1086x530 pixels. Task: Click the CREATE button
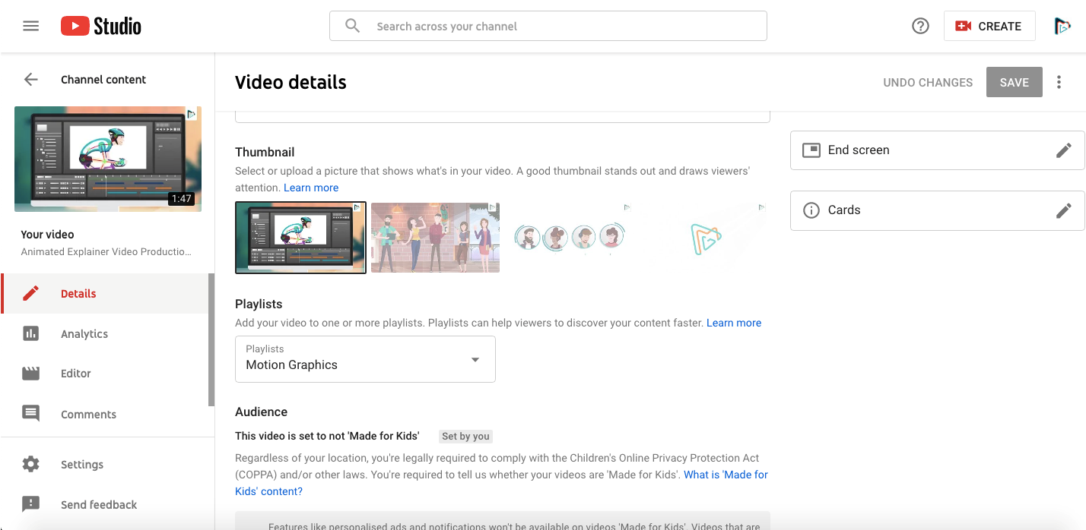(x=989, y=26)
